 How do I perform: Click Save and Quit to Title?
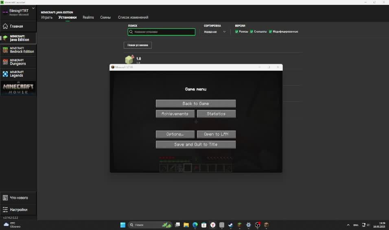196,145
